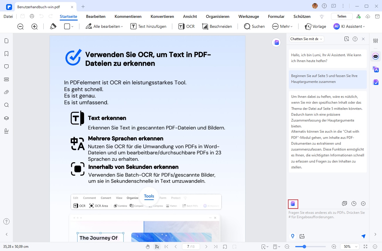
Task: Select the text selection cursor tool
Action: pyautogui.click(x=157, y=247)
